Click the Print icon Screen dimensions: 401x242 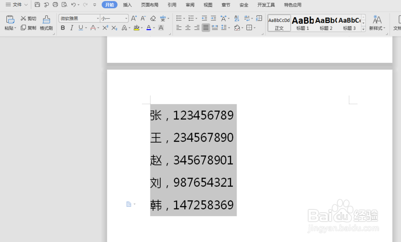55,4
